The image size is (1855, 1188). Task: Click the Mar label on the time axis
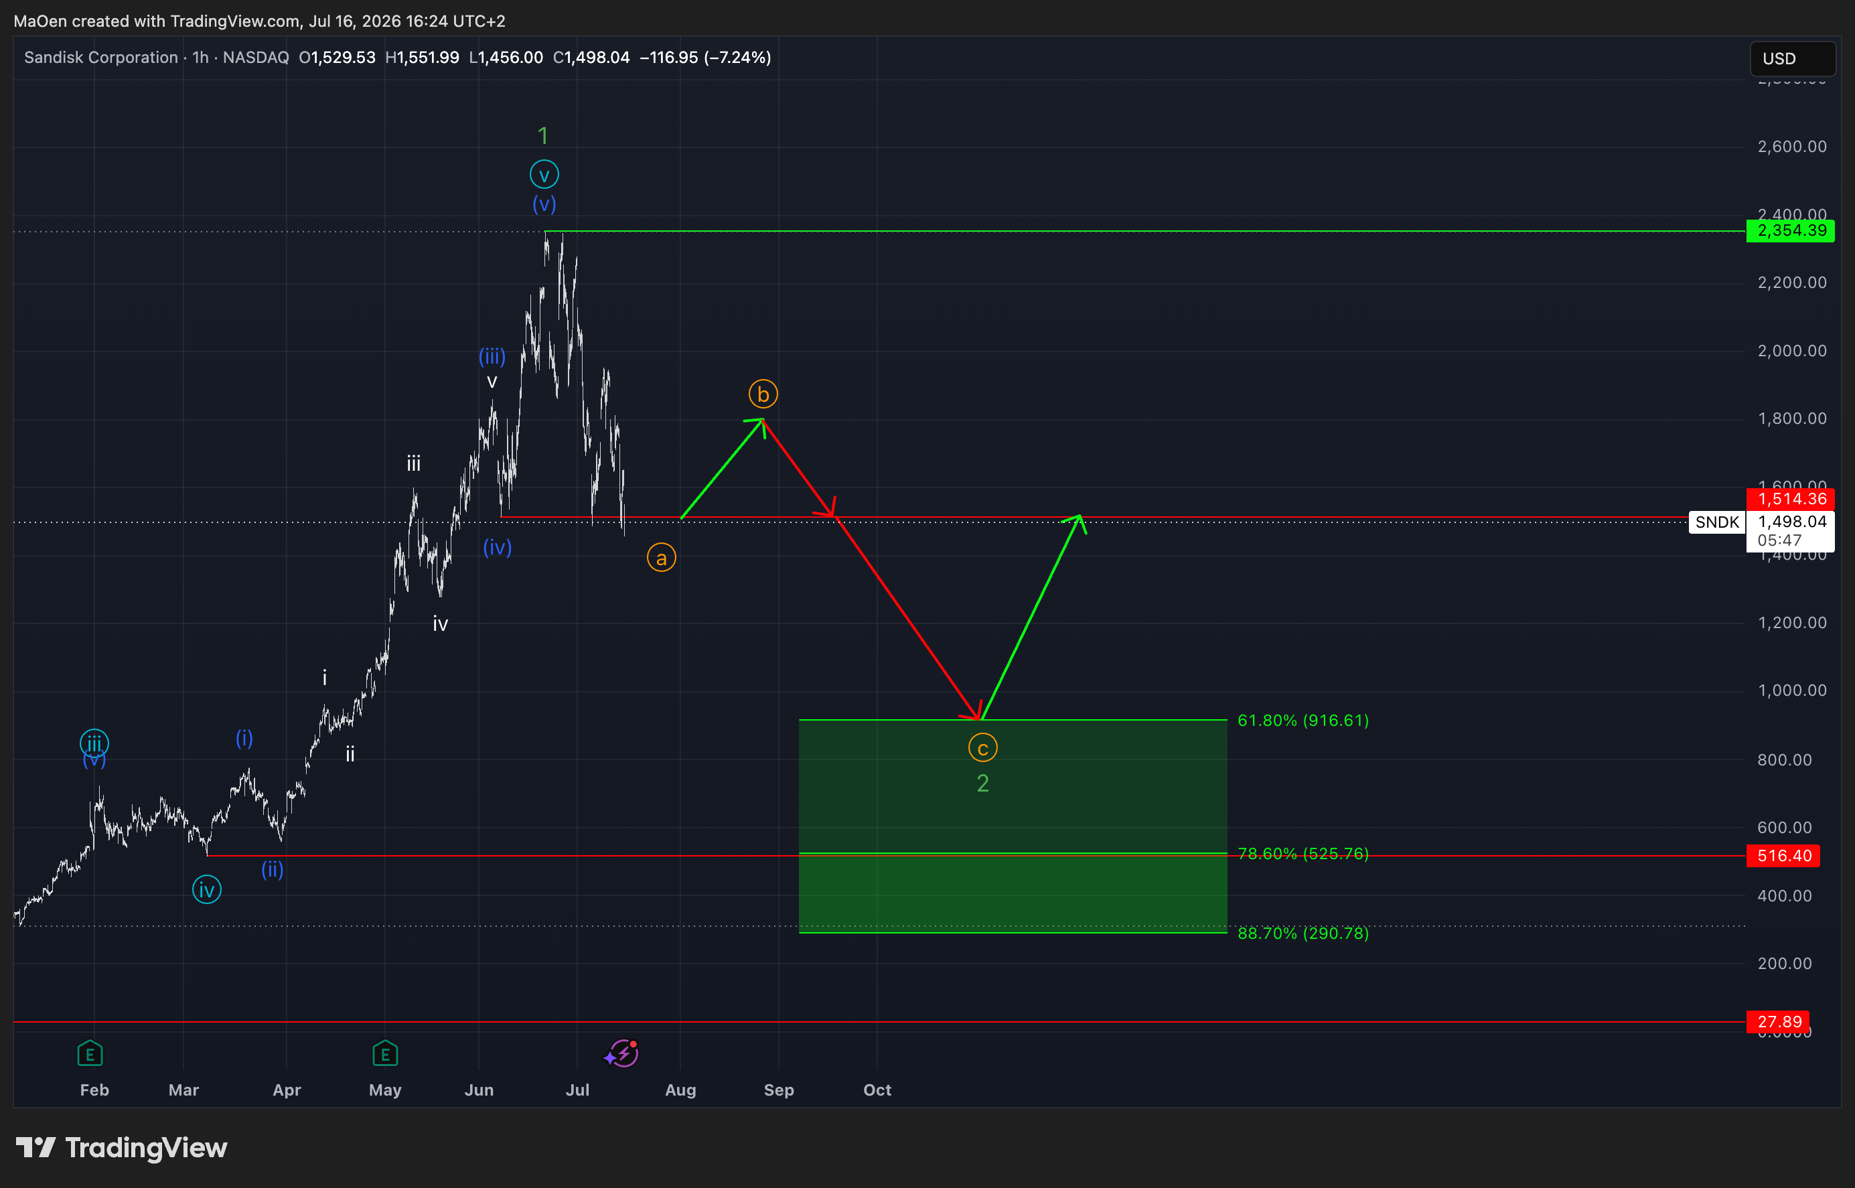(183, 1090)
